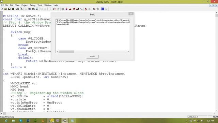Click the "wc.lpfnWndProc" assignment line
The width and height of the screenshot is (218, 123).
click(36, 102)
